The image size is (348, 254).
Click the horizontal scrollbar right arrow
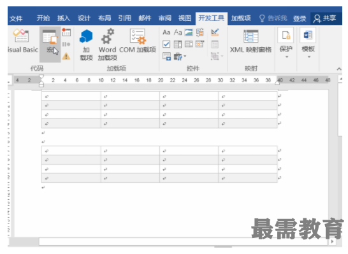pos(332,242)
